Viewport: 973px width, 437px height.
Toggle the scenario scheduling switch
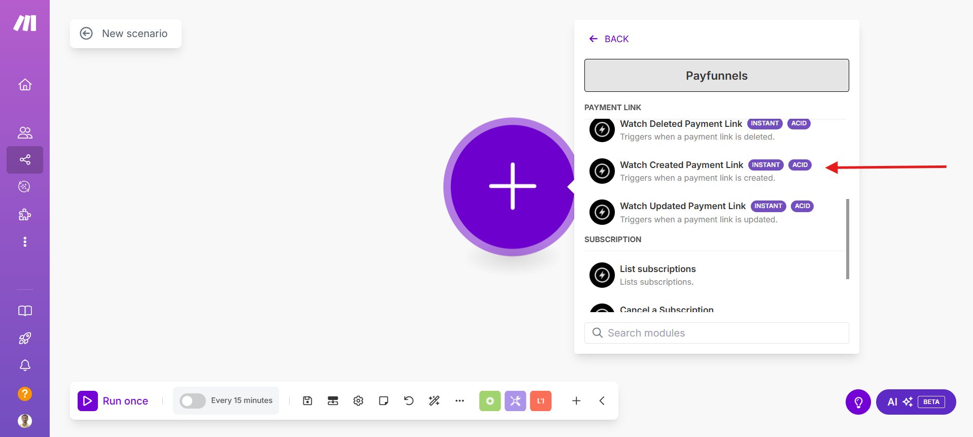coord(192,401)
